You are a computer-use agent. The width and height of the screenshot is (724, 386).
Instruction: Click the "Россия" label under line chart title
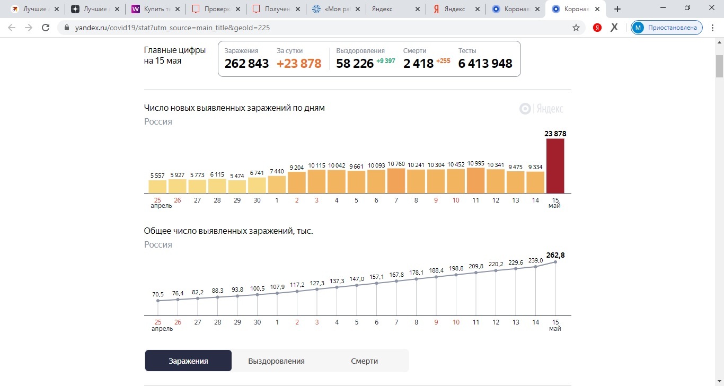coord(158,245)
